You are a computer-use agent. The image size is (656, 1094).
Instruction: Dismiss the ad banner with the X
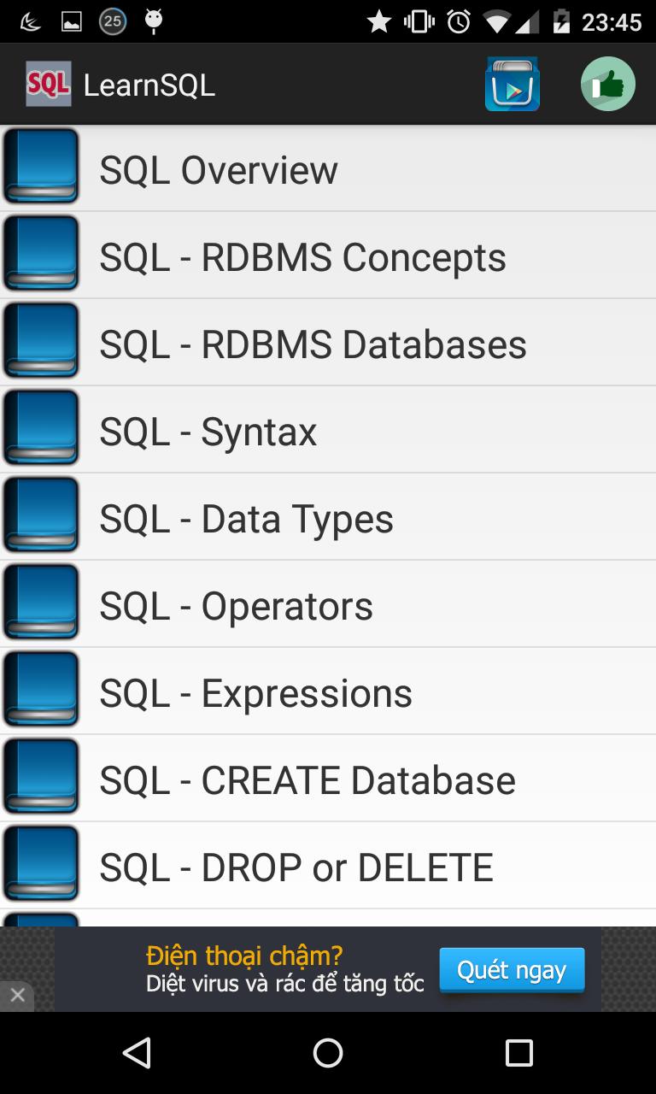coord(18,995)
